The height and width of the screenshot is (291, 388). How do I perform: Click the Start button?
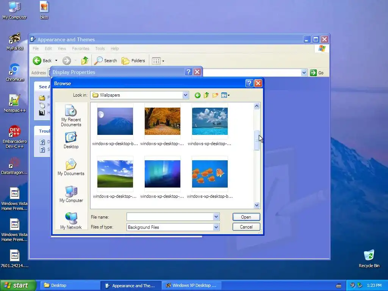18,286
